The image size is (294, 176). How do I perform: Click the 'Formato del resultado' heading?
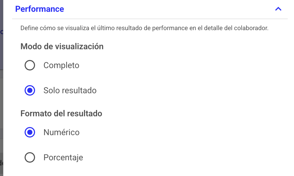point(61,113)
